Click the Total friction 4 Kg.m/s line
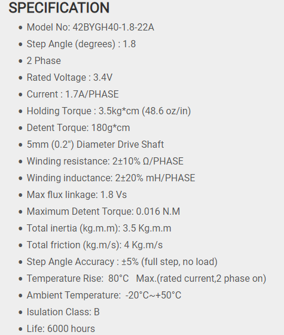This screenshot has height=335, width=284. tap(94, 245)
